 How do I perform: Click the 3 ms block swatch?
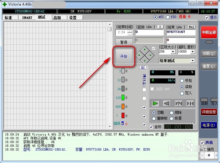click(x=123, y=71)
